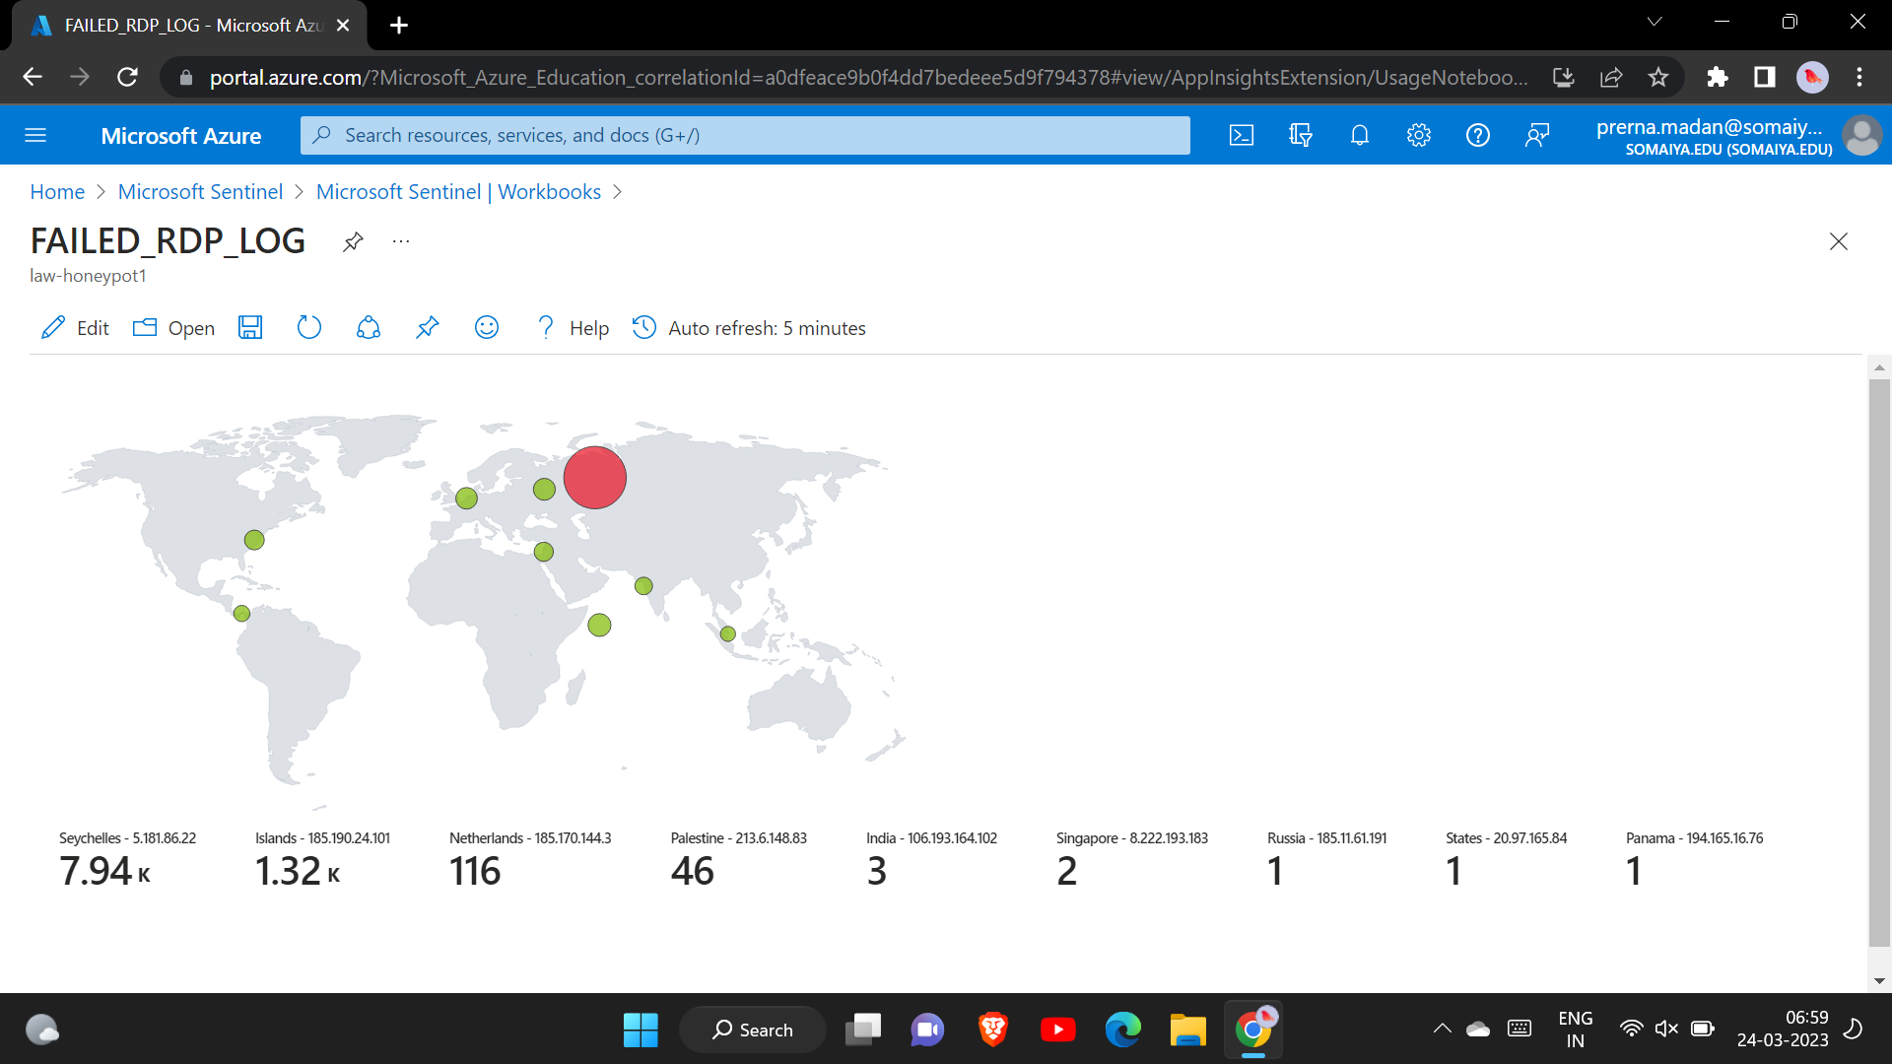Click the Seychelles 7.94 K tile
The image size is (1892, 1064).
[128, 861]
